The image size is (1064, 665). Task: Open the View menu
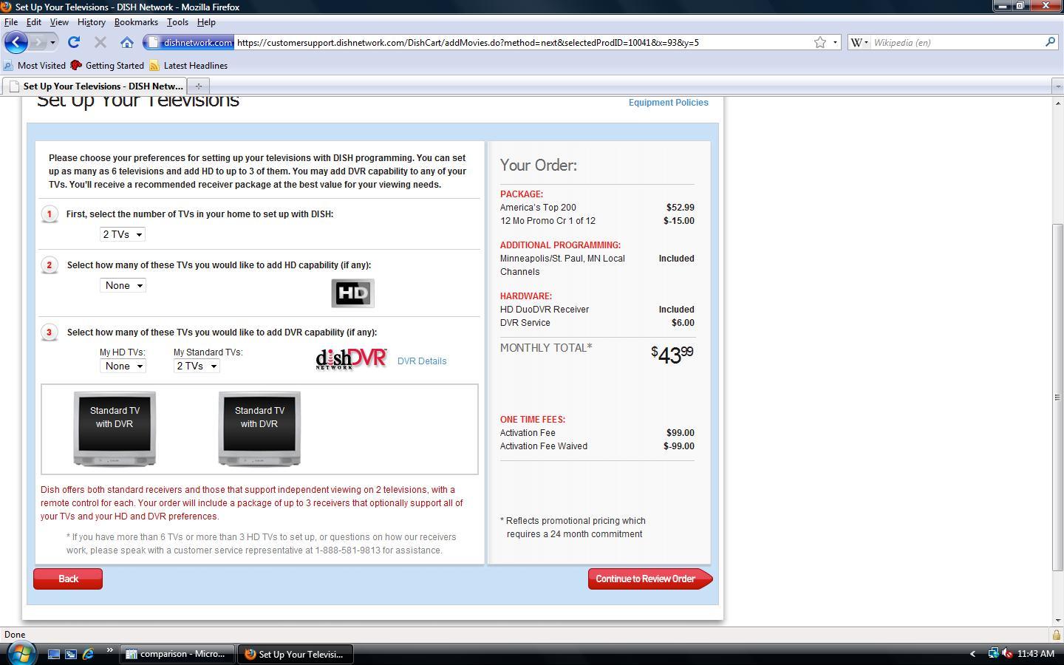tap(59, 22)
